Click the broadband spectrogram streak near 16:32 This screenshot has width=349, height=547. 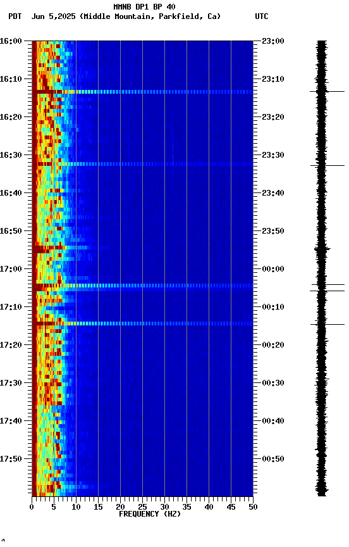tap(142, 164)
